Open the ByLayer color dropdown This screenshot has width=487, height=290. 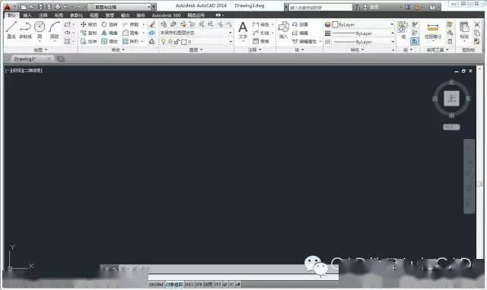pyautogui.click(x=363, y=24)
